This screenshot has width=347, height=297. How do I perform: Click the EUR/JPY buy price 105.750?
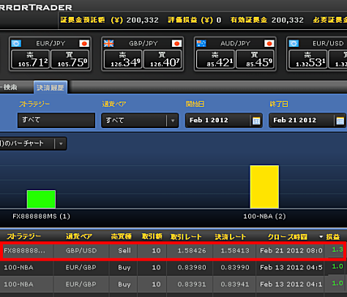pyautogui.click(x=70, y=59)
